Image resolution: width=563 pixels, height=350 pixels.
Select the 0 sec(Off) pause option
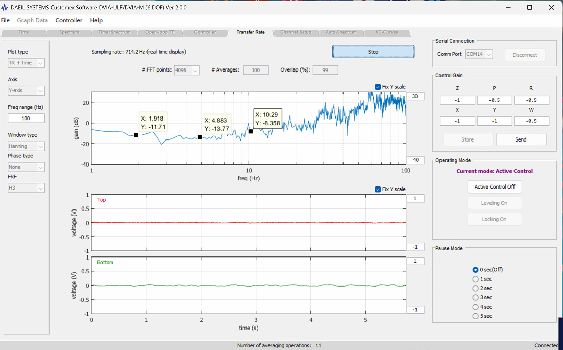(475, 269)
